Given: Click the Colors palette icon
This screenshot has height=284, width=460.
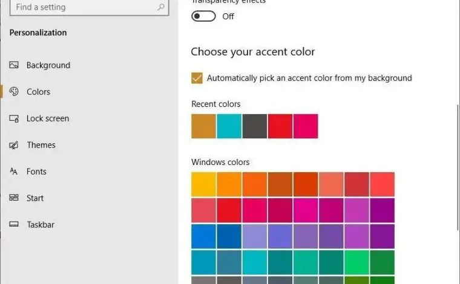Looking at the screenshot, I should [14, 92].
